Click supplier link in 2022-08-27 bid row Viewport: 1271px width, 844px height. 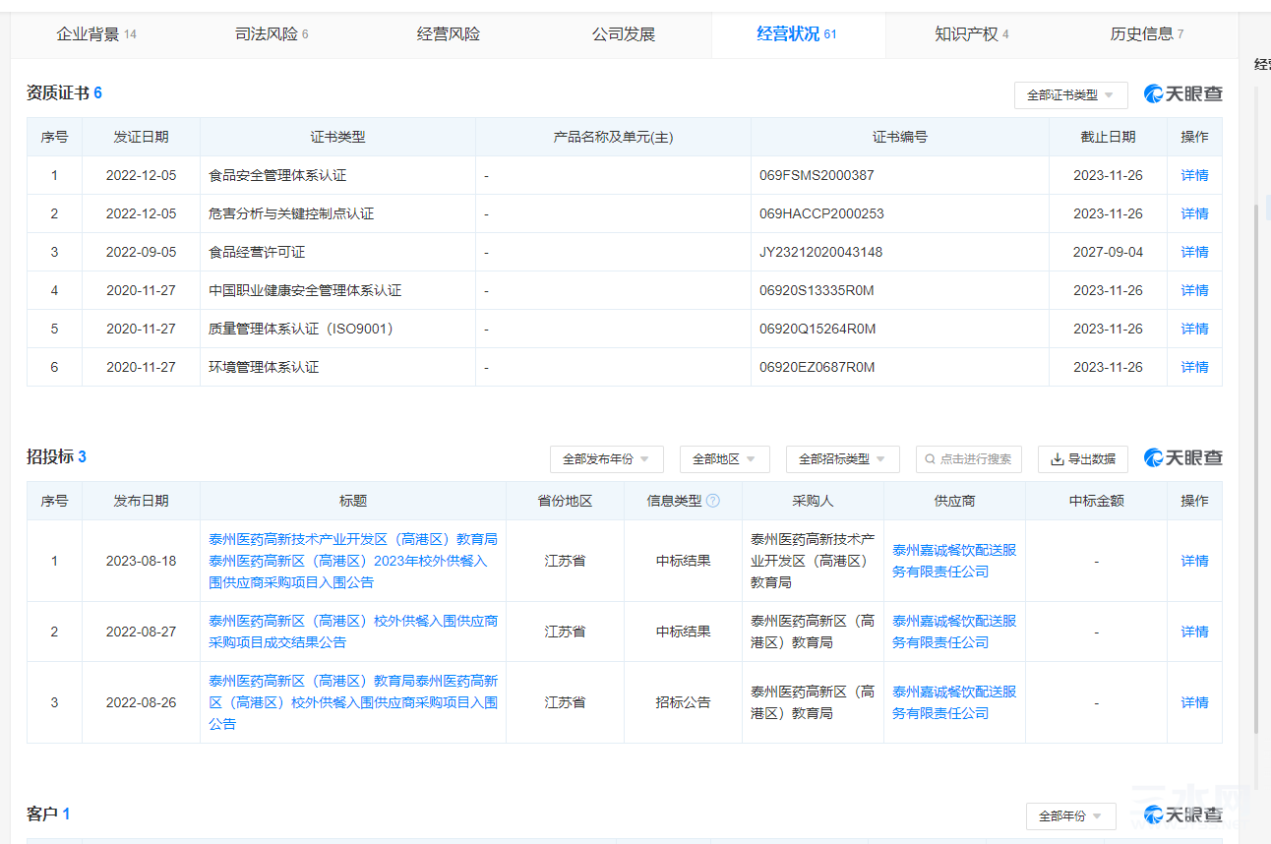click(954, 632)
